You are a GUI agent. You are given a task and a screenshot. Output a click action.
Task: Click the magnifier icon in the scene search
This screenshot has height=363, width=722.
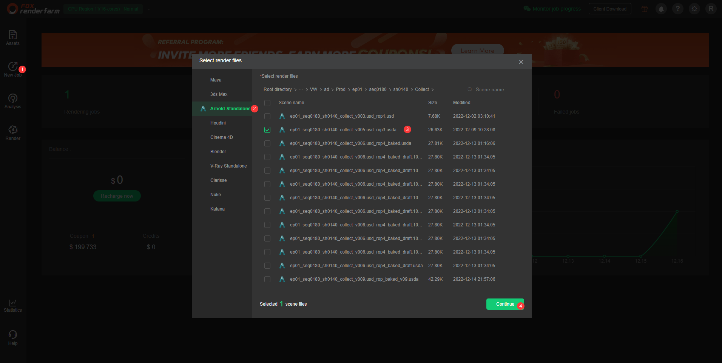470,89
